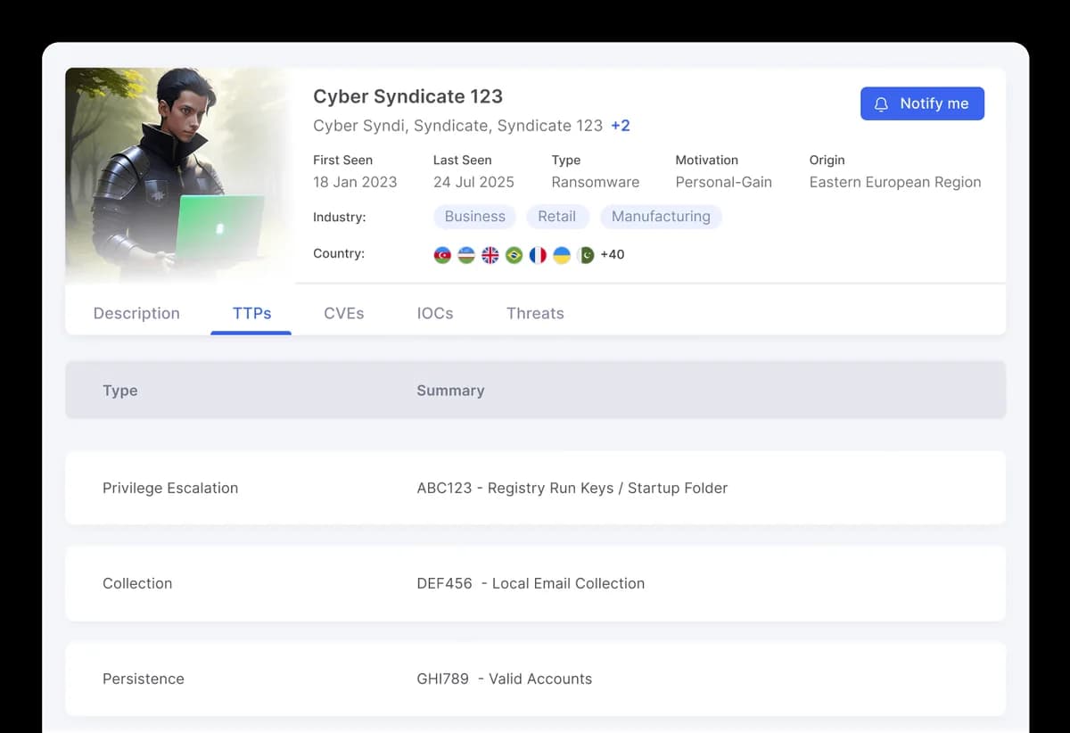Image resolution: width=1070 pixels, height=733 pixels.
Task: Click the United Kingdom flag icon
Action: [490, 255]
